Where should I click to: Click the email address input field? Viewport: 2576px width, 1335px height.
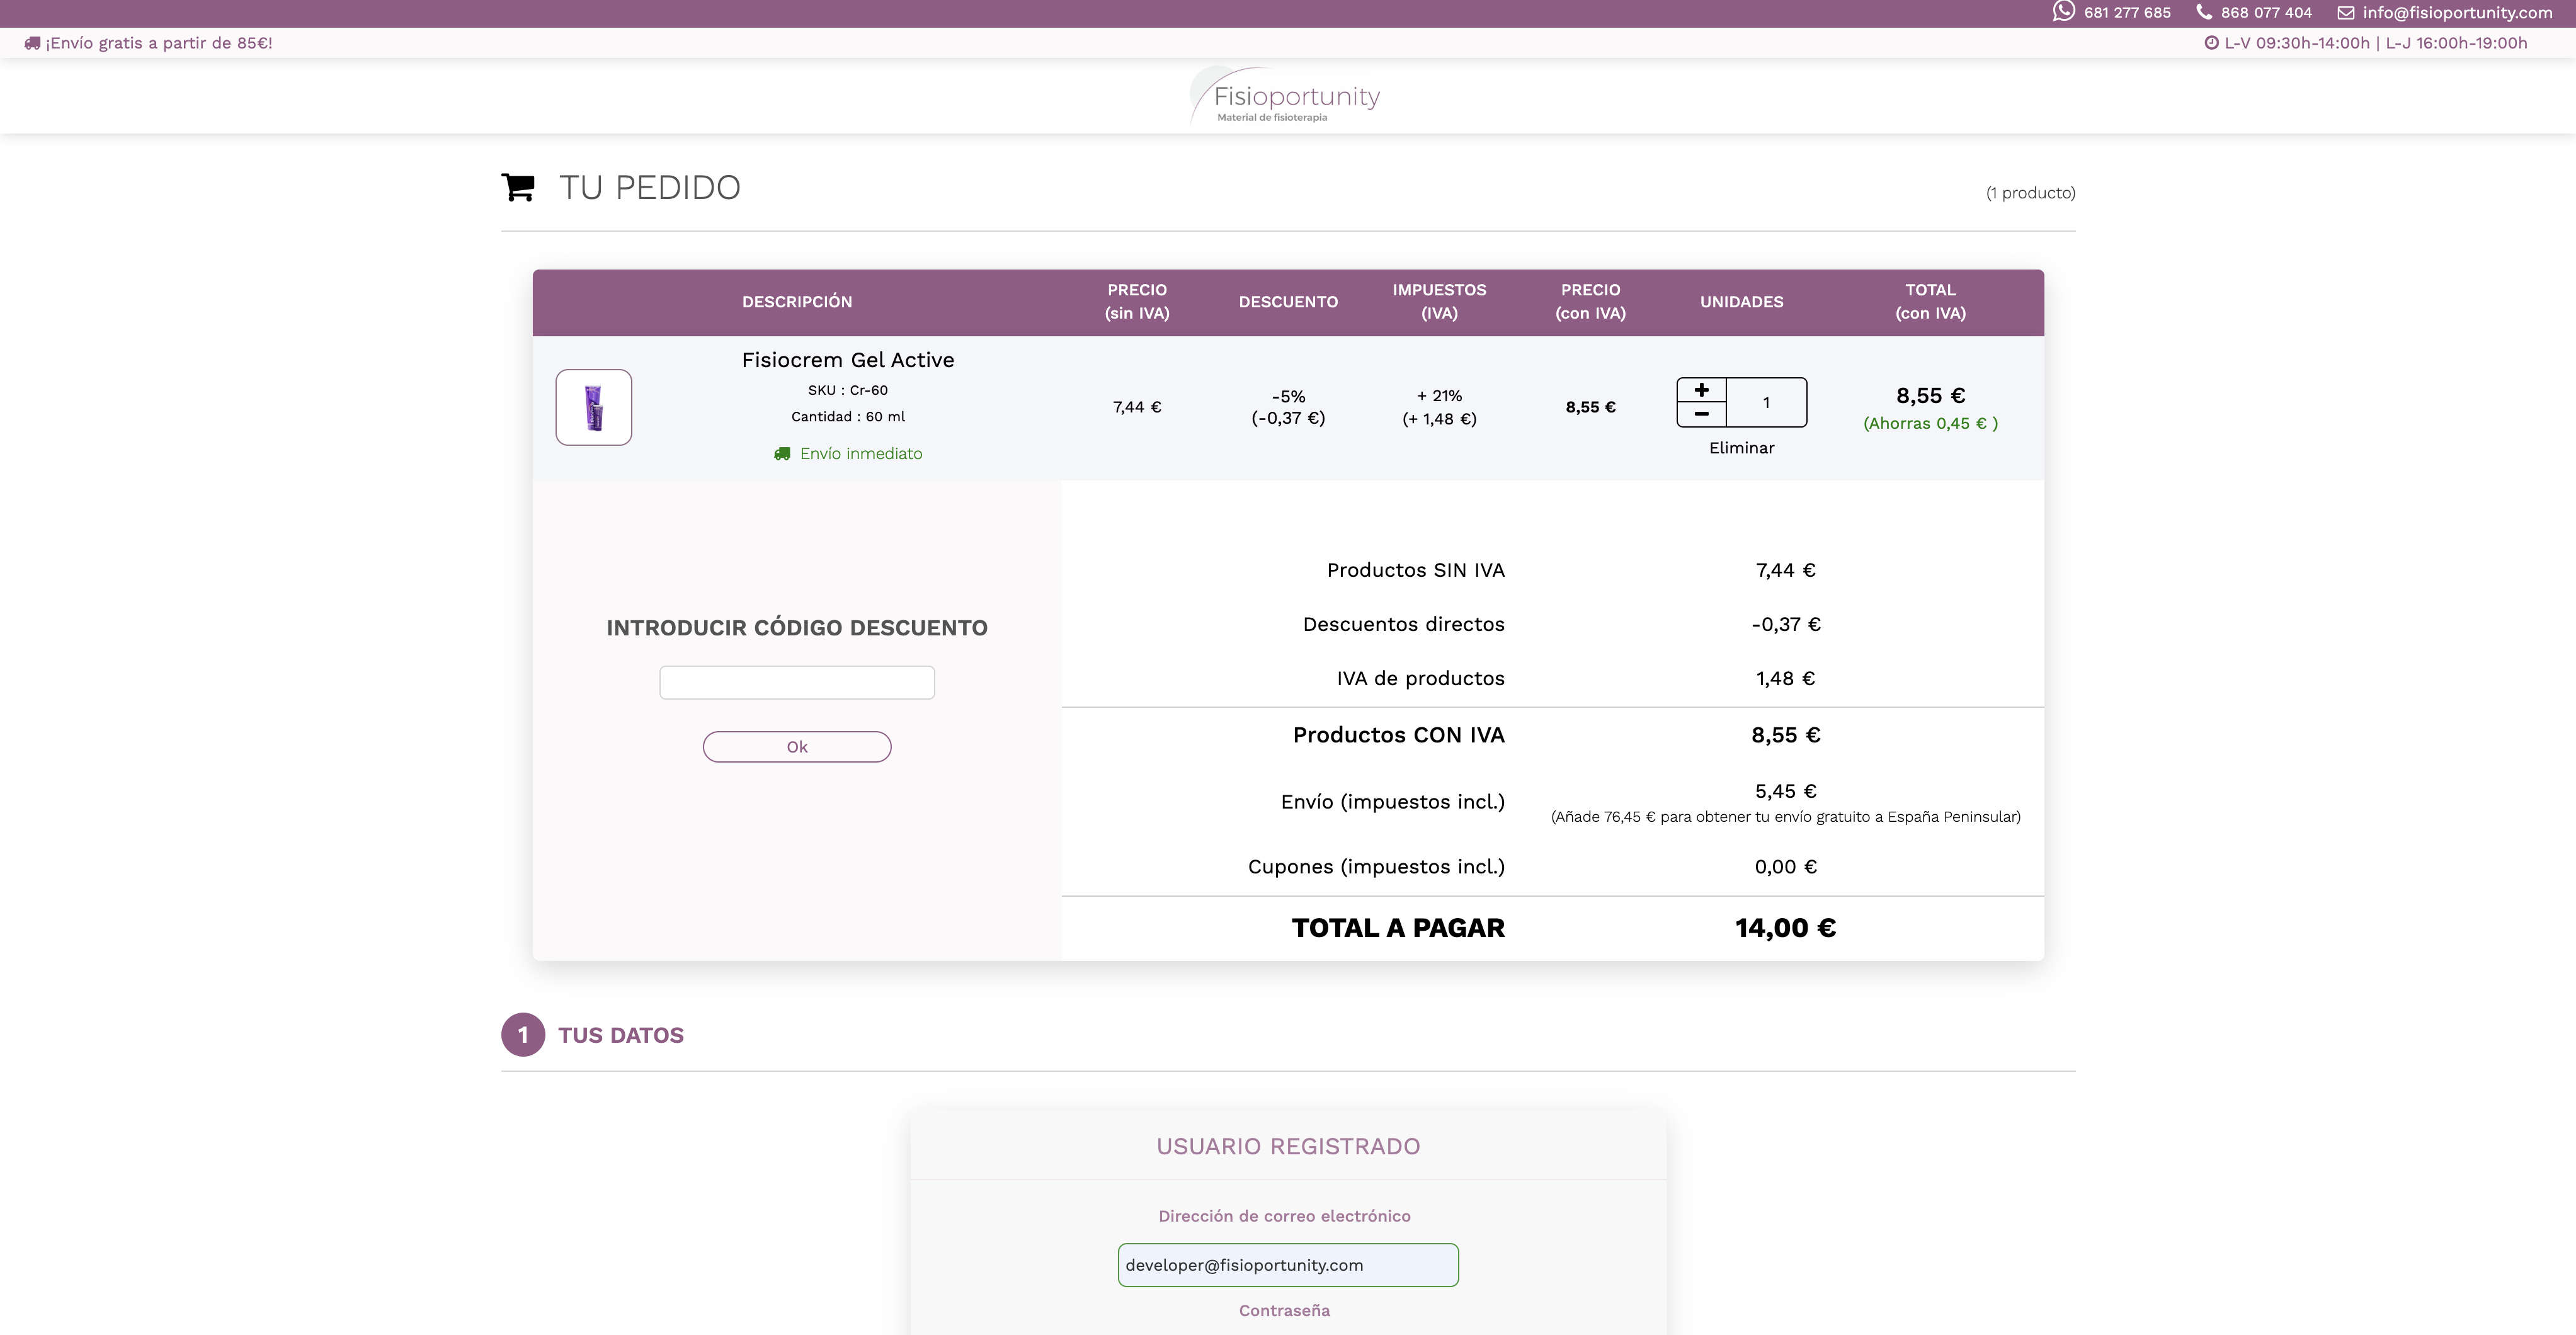pos(1288,1265)
